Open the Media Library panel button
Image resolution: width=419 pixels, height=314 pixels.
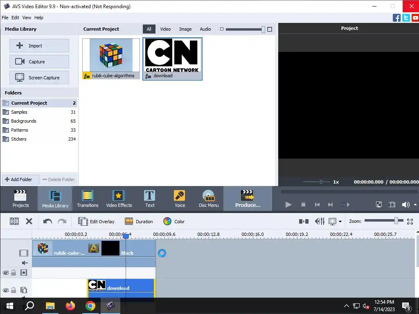[55, 199]
